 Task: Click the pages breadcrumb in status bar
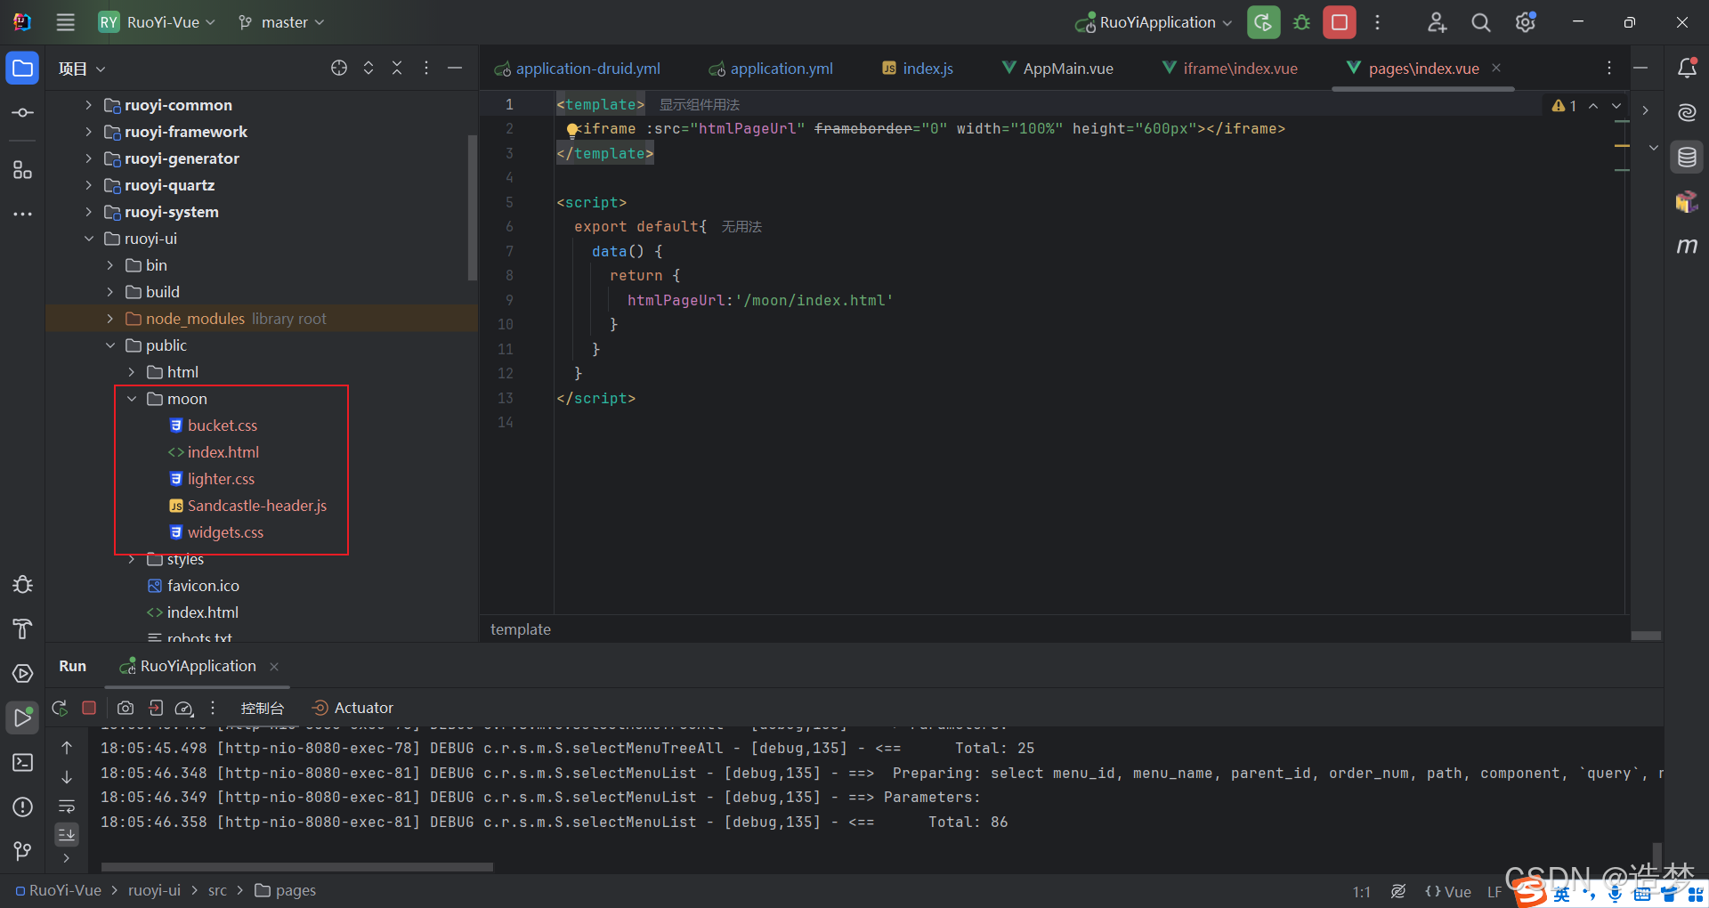coord(286,891)
